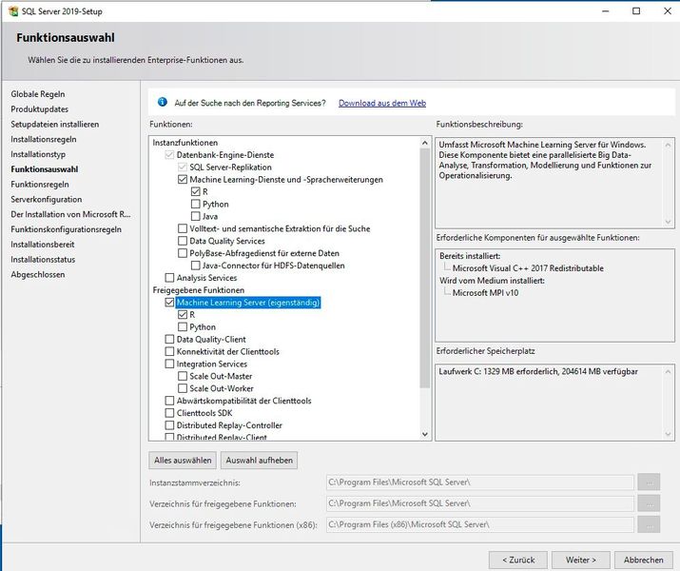Select Installationsregeln step
Viewport: 680px width, 571px height.
click(44, 139)
